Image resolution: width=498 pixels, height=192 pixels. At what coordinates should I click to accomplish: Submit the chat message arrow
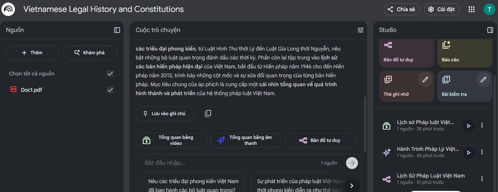352,163
